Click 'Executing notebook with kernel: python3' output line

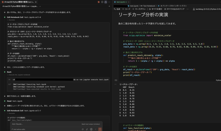click(x=39, y=87)
